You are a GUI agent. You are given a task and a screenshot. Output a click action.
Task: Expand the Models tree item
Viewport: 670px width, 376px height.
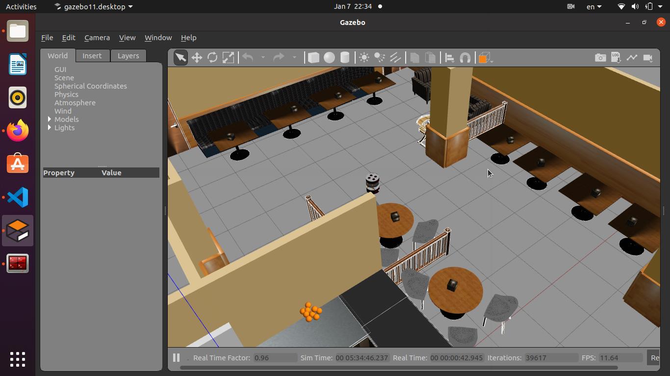pyautogui.click(x=50, y=119)
